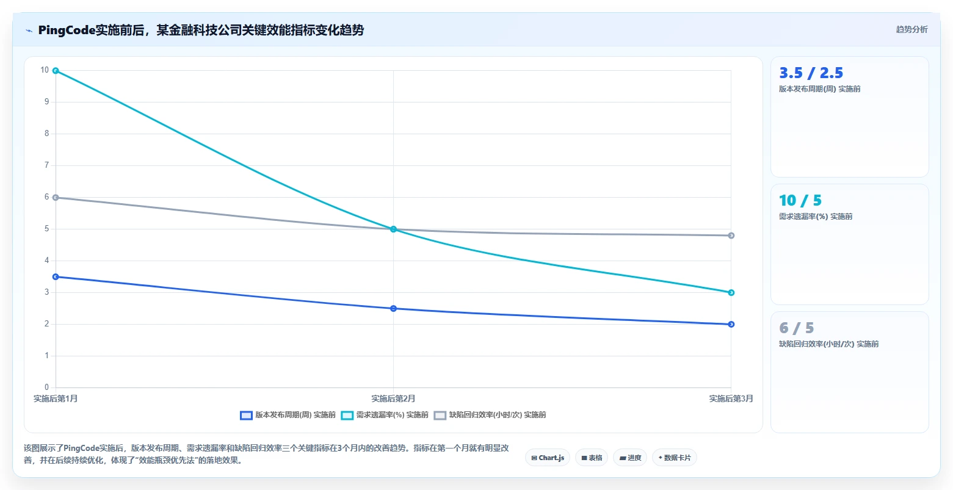Click the 10 / 5 metric card value
Viewport: 953px width, 490px height.
coord(800,201)
